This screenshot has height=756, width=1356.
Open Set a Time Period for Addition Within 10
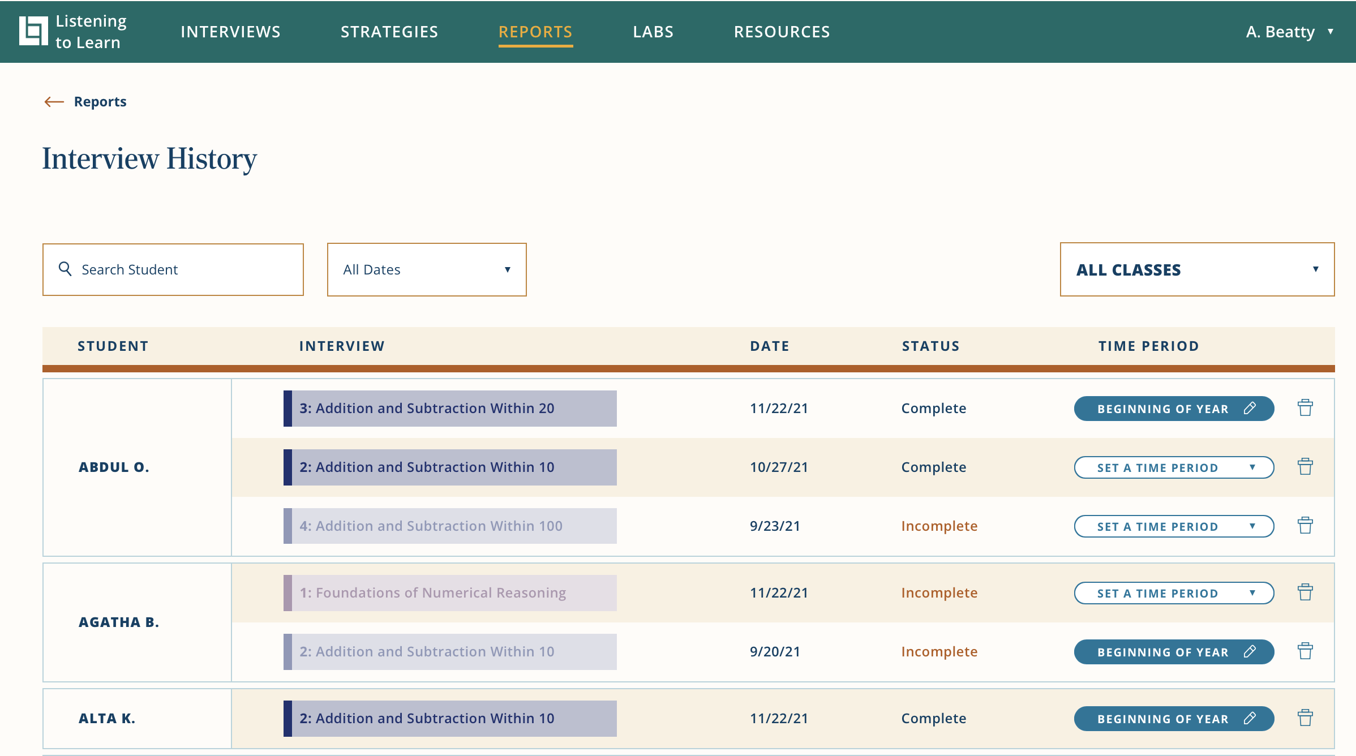point(1174,467)
